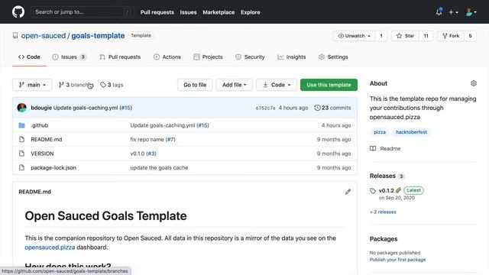View the 3 branches
This screenshot has width=489, height=275.
(x=76, y=85)
